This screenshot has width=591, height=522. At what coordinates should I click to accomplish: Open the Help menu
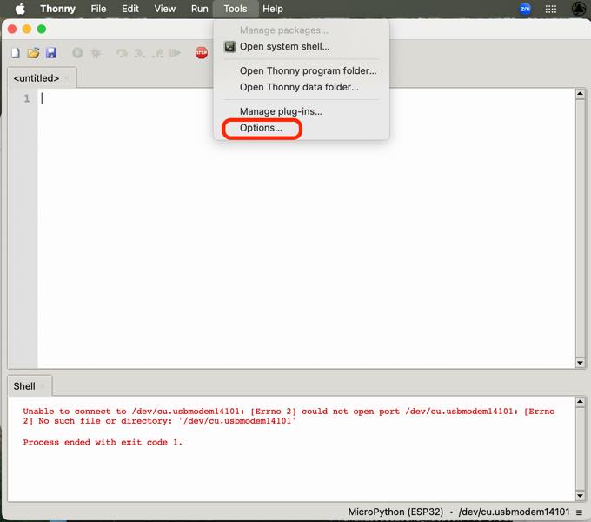[x=273, y=9]
